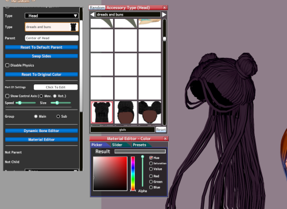Click the Reset button beside the search field
This screenshot has width=287, height=209.
pyautogui.click(x=161, y=130)
